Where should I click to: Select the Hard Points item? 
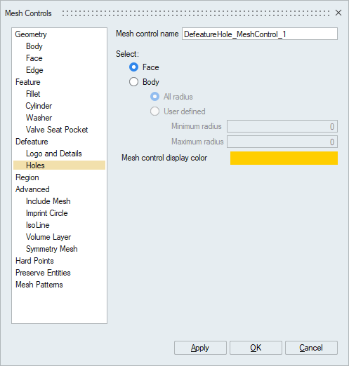coord(34,261)
